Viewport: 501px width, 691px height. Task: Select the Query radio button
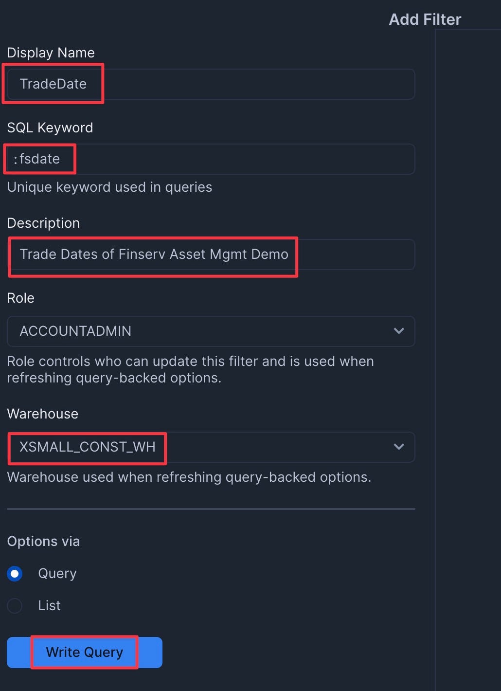tap(15, 574)
